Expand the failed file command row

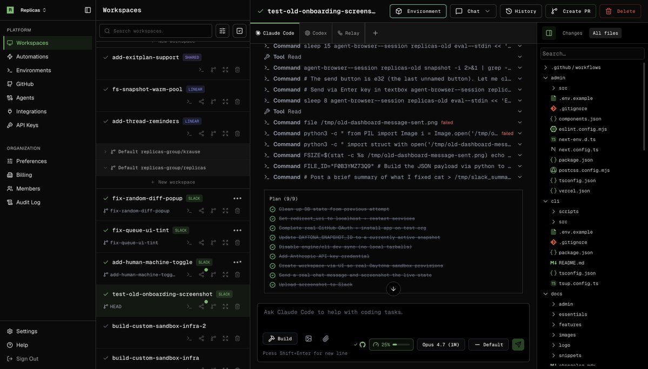coord(392,122)
